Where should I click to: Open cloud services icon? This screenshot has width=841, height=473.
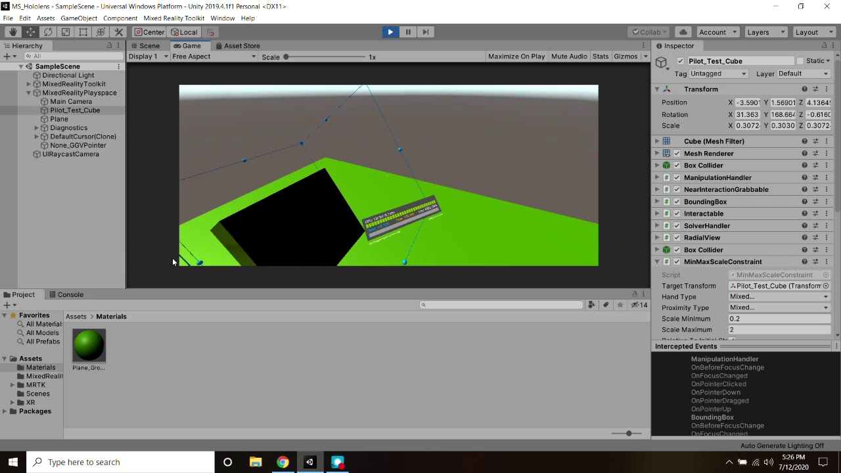tap(683, 32)
